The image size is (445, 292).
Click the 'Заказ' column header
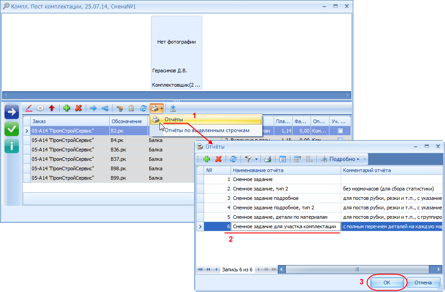70,121
